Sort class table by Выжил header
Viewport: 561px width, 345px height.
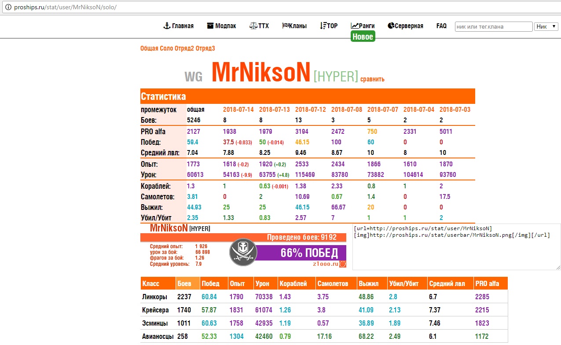point(371,283)
